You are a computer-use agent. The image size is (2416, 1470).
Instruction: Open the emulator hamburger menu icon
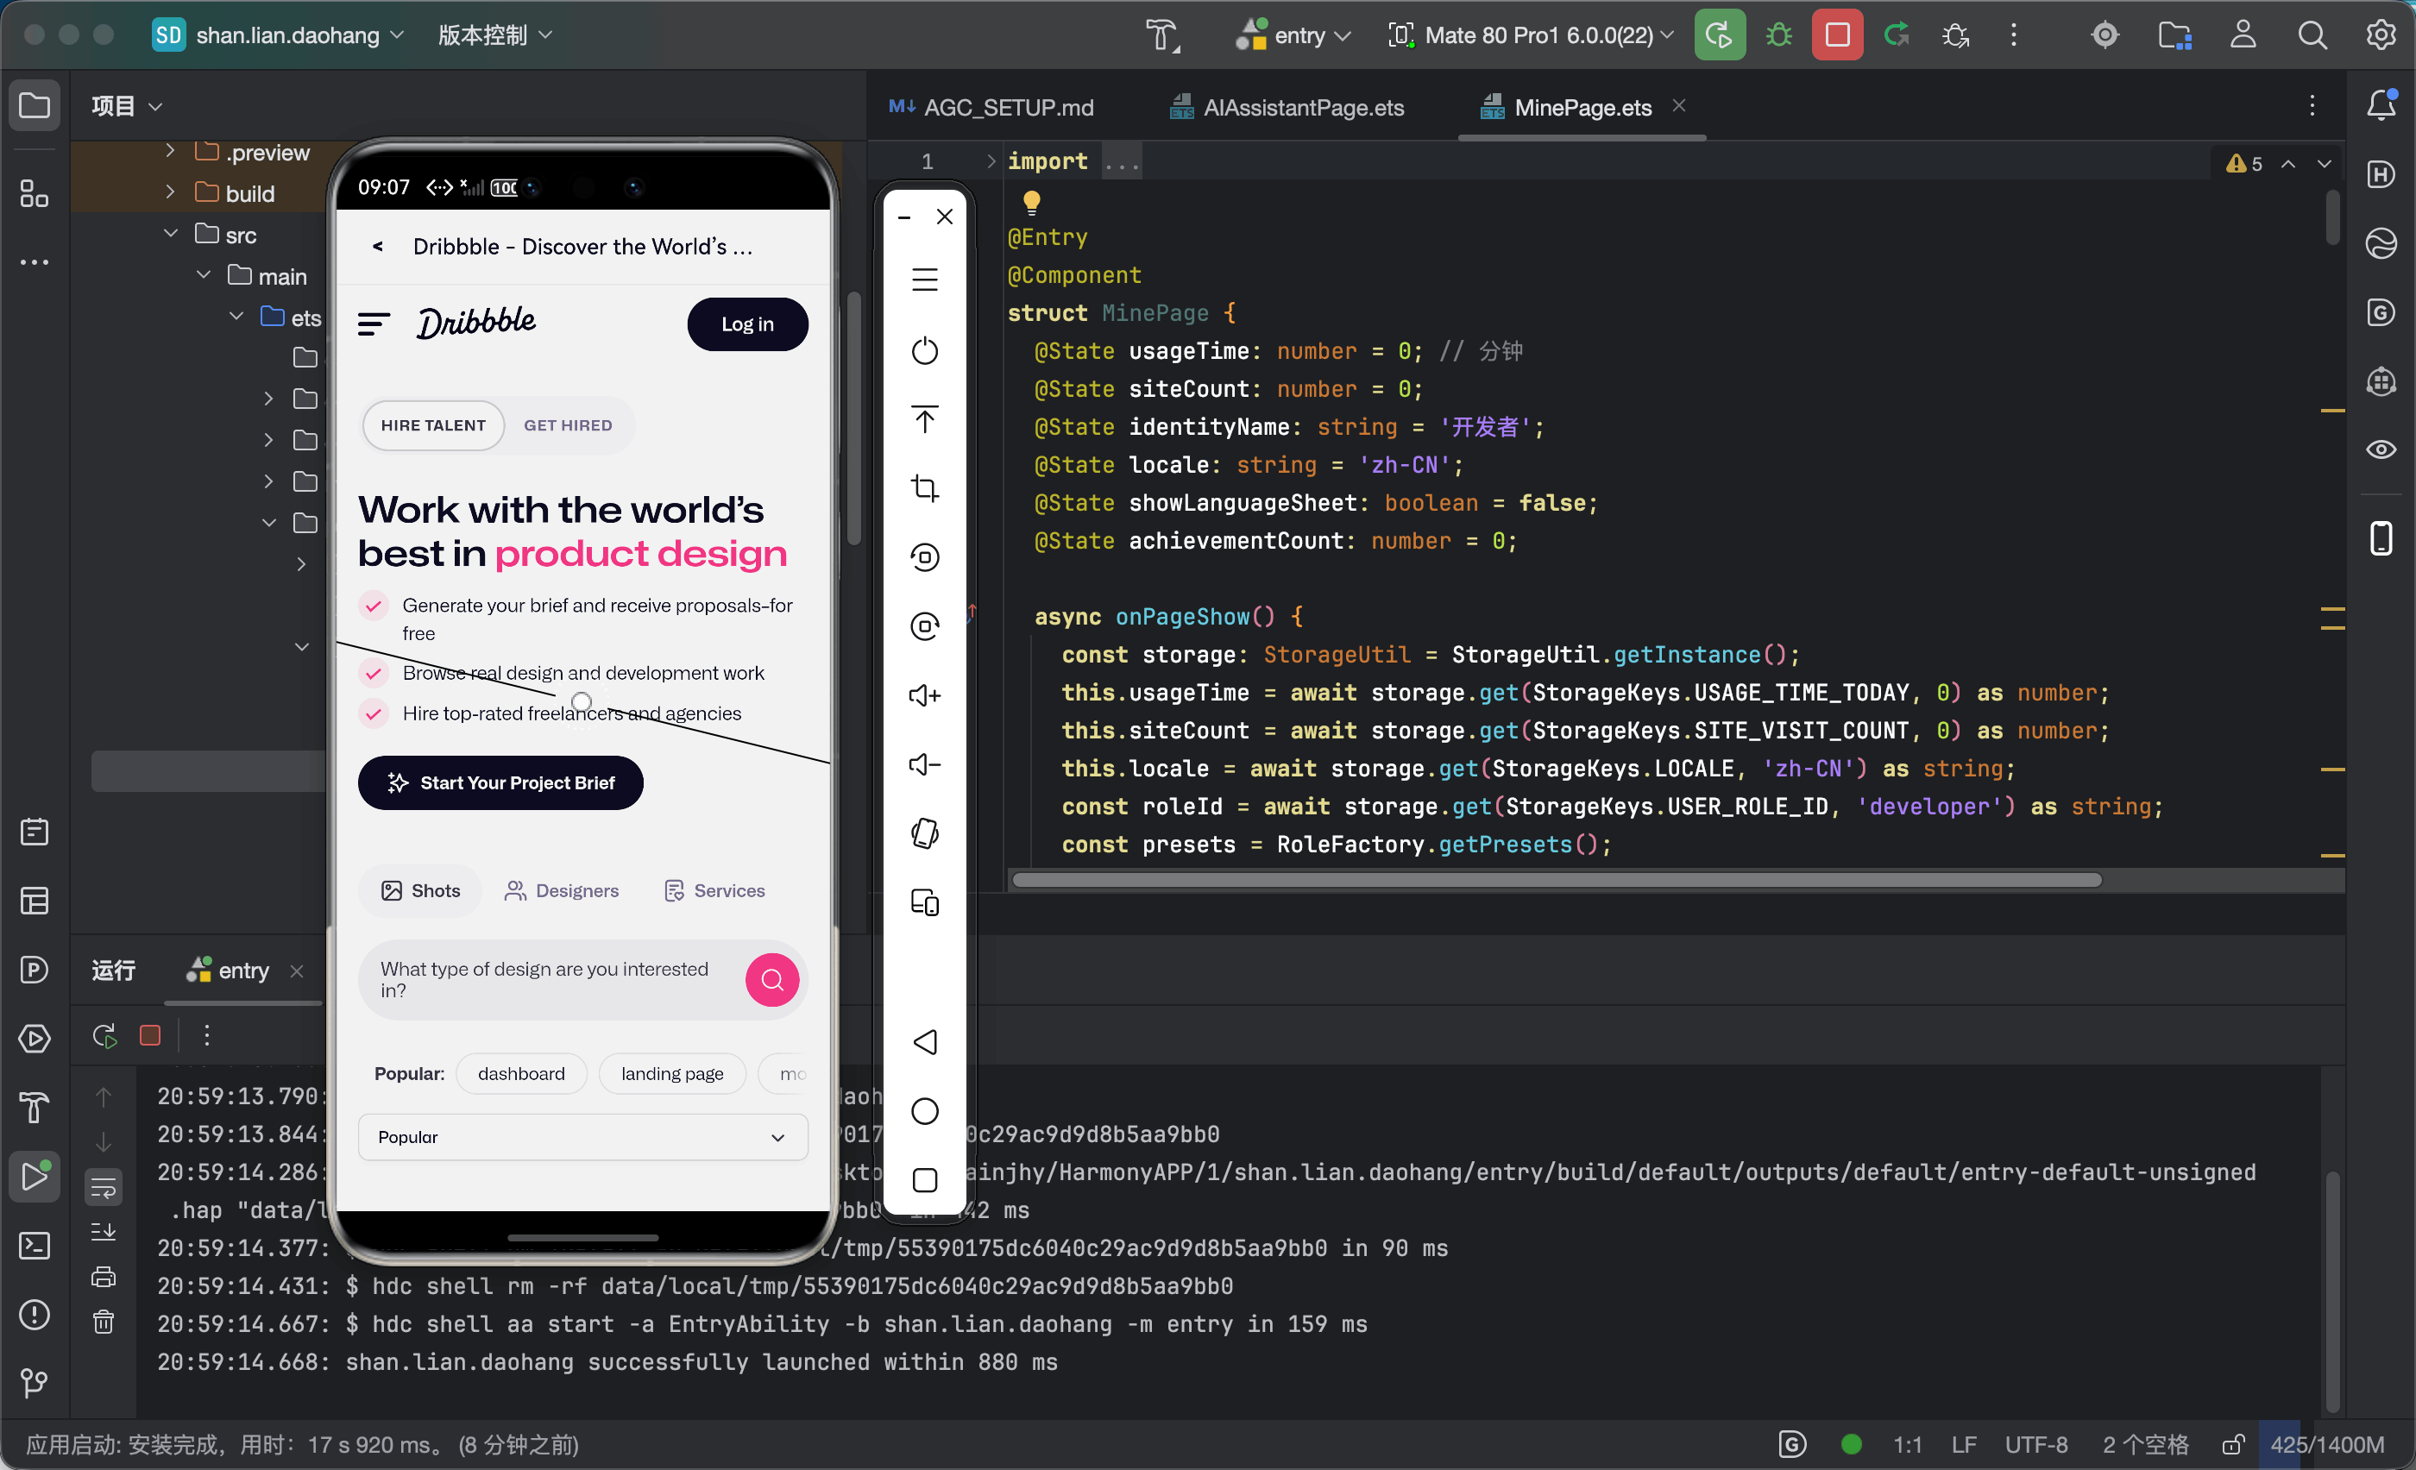[x=925, y=280]
